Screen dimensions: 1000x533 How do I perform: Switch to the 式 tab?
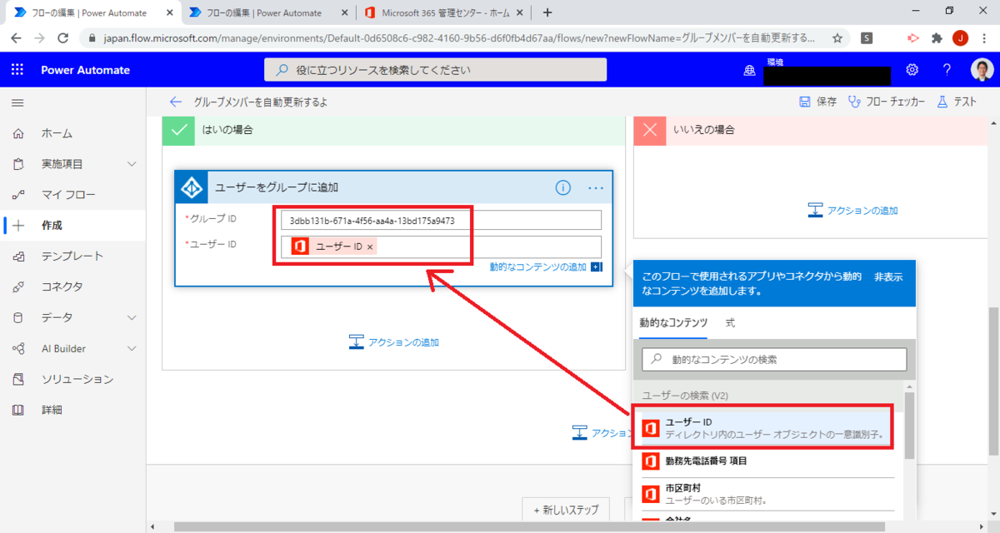pyautogui.click(x=730, y=322)
